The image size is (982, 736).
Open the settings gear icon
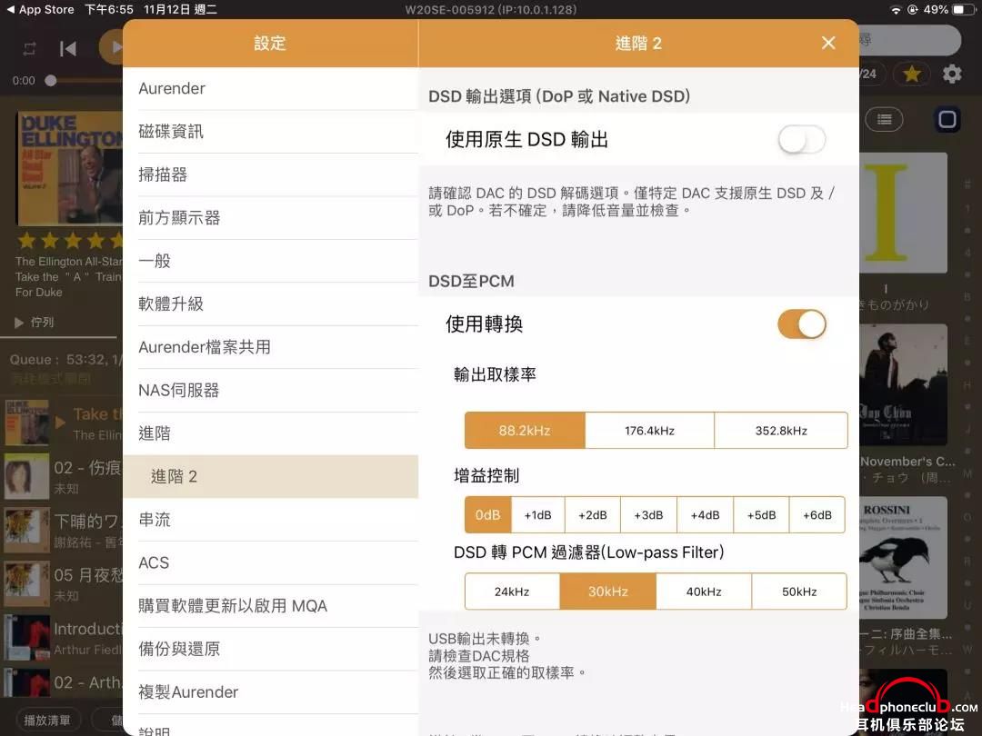click(952, 74)
